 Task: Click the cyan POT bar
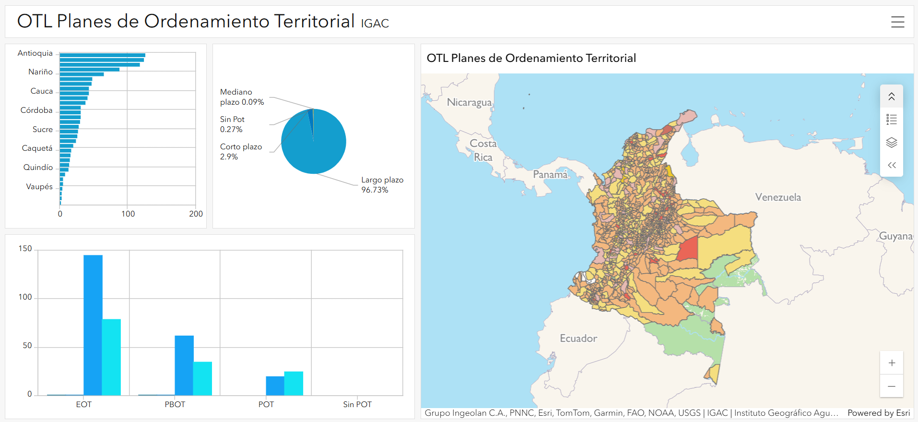[x=294, y=383]
